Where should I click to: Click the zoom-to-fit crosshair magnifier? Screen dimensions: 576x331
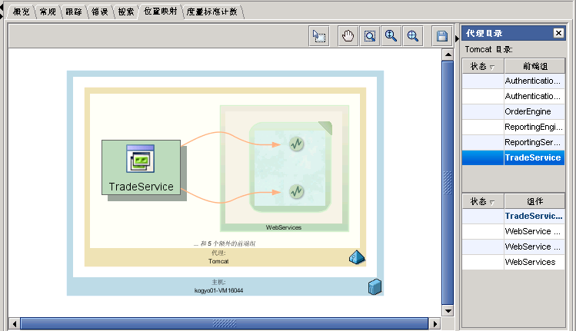412,36
